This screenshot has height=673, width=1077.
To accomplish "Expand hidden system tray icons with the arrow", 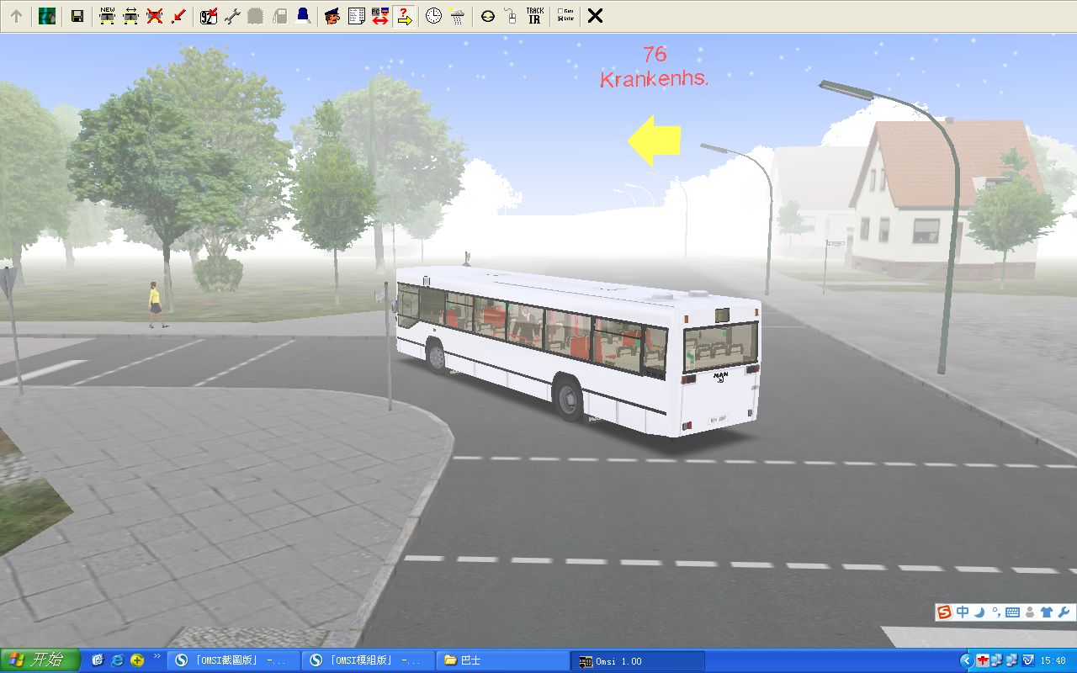I will point(966,660).
